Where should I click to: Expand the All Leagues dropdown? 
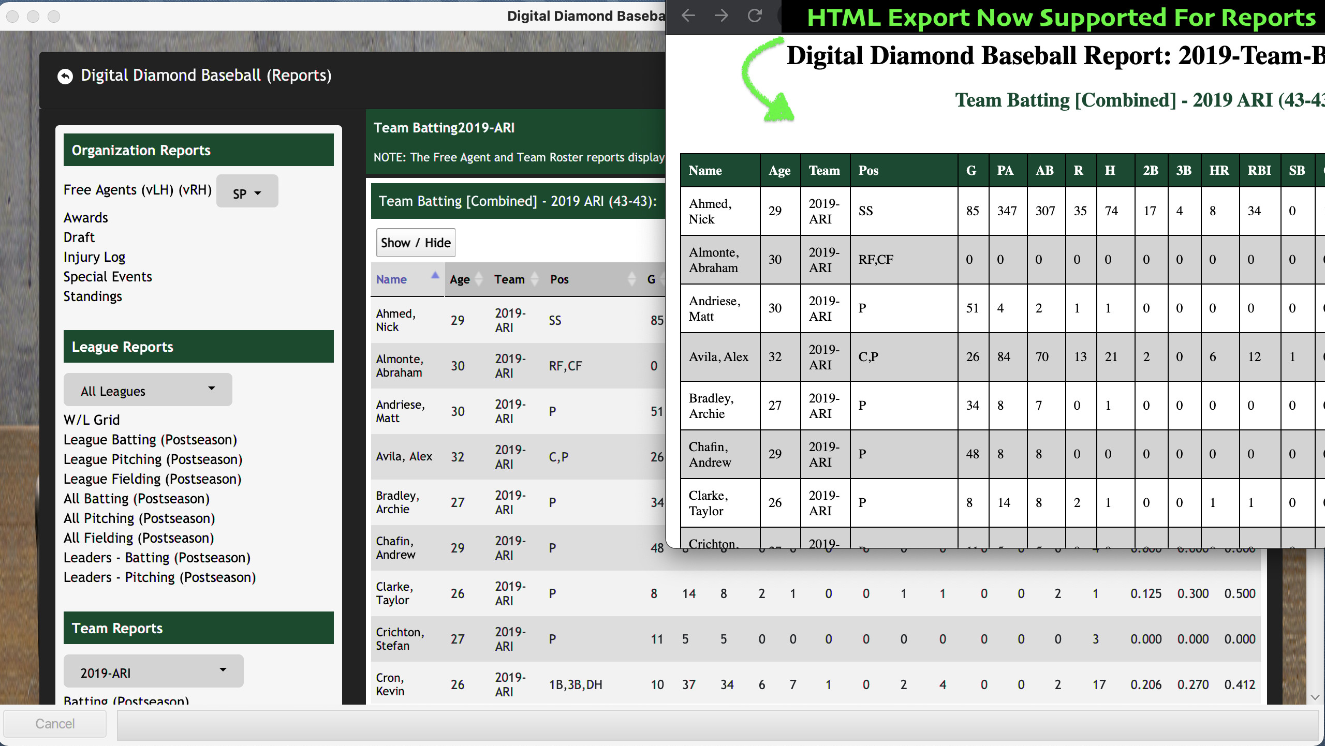click(x=148, y=390)
